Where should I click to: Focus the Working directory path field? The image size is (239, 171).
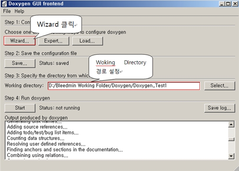pyautogui.click(x=124, y=86)
